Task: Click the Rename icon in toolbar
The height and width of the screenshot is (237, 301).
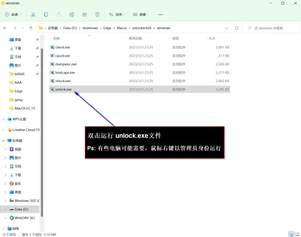Action: 72,15
